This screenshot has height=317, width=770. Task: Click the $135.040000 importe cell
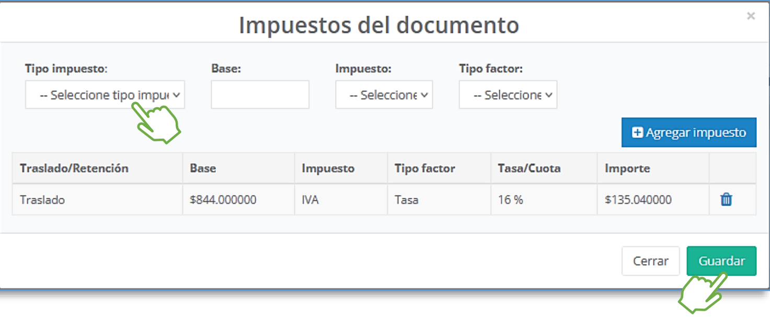click(x=638, y=200)
